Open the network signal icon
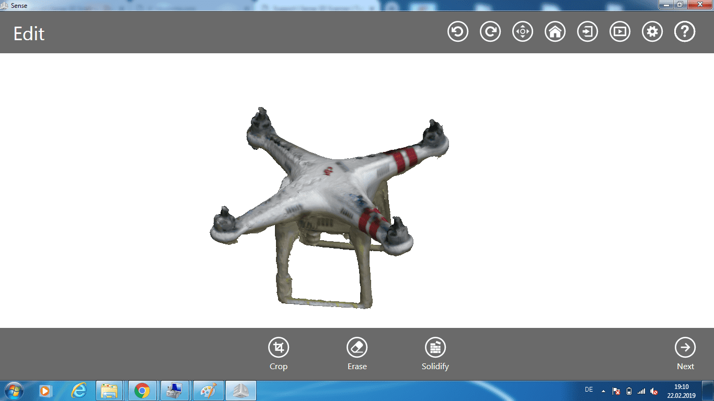This screenshot has width=714, height=401. 641,391
